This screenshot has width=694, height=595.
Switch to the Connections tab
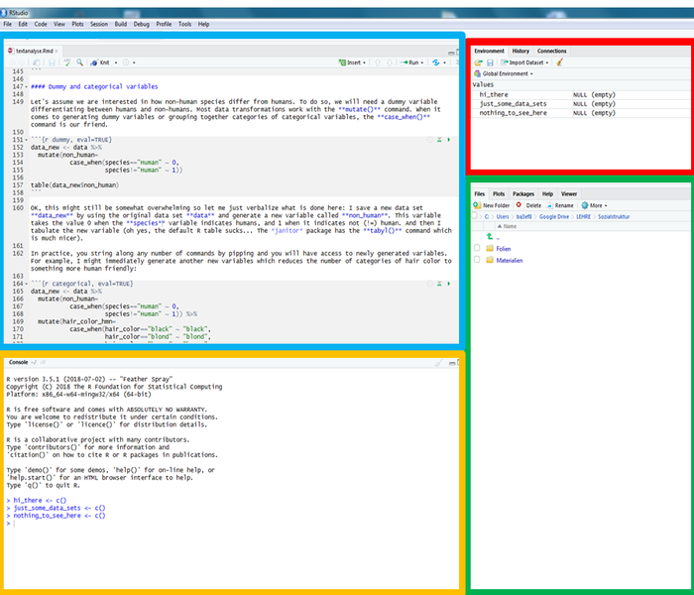[551, 51]
